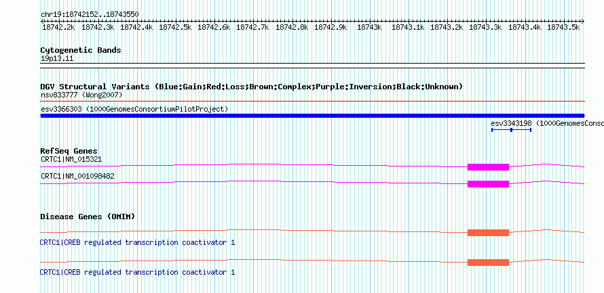Click the black cytogenetic band 19p13.11 bar

[x=312, y=65]
